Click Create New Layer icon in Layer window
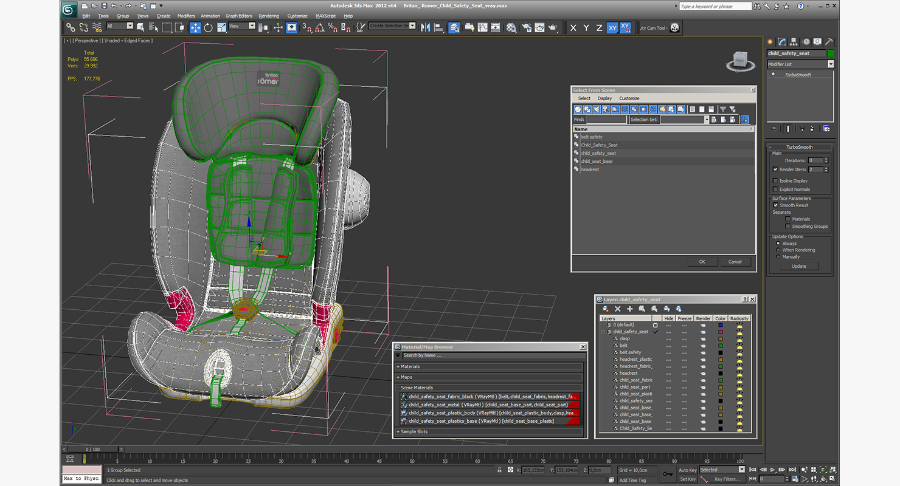The image size is (900, 486). coord(605,309)
